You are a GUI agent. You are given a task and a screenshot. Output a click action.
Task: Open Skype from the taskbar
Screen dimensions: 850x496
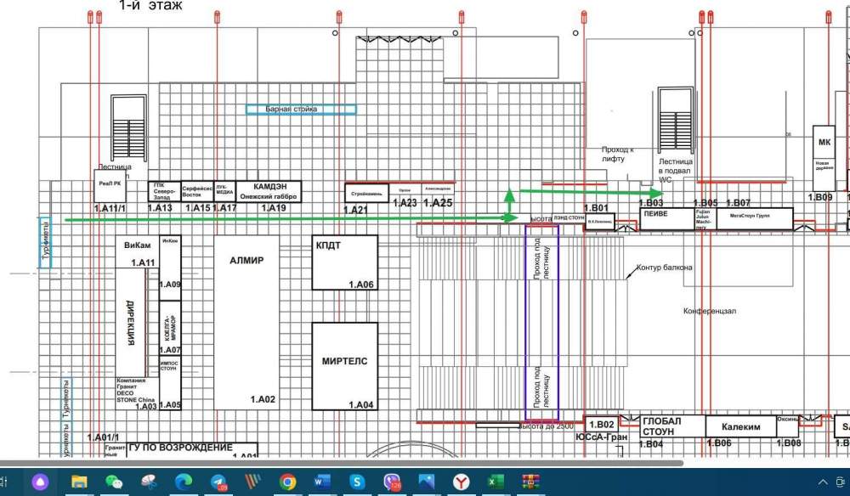(357, 482)
